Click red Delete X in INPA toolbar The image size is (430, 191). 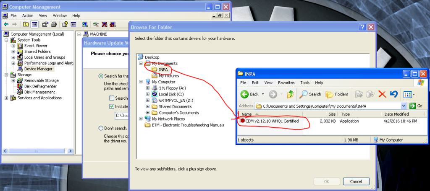(382, 94)
